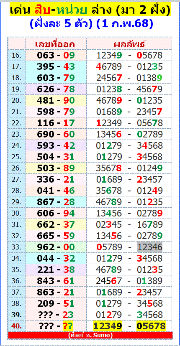Click the 481 - 90 yellow cell
This screenshot has height=346, width=180.
point(56,100)
